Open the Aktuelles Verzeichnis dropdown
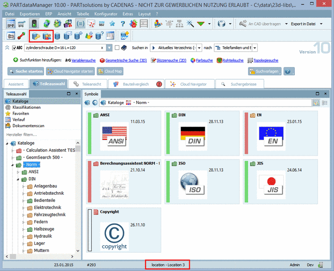This screenshot has width=334, height=271. click(199, 48)
